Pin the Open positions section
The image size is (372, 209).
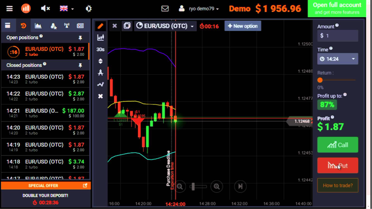(80, 38)
